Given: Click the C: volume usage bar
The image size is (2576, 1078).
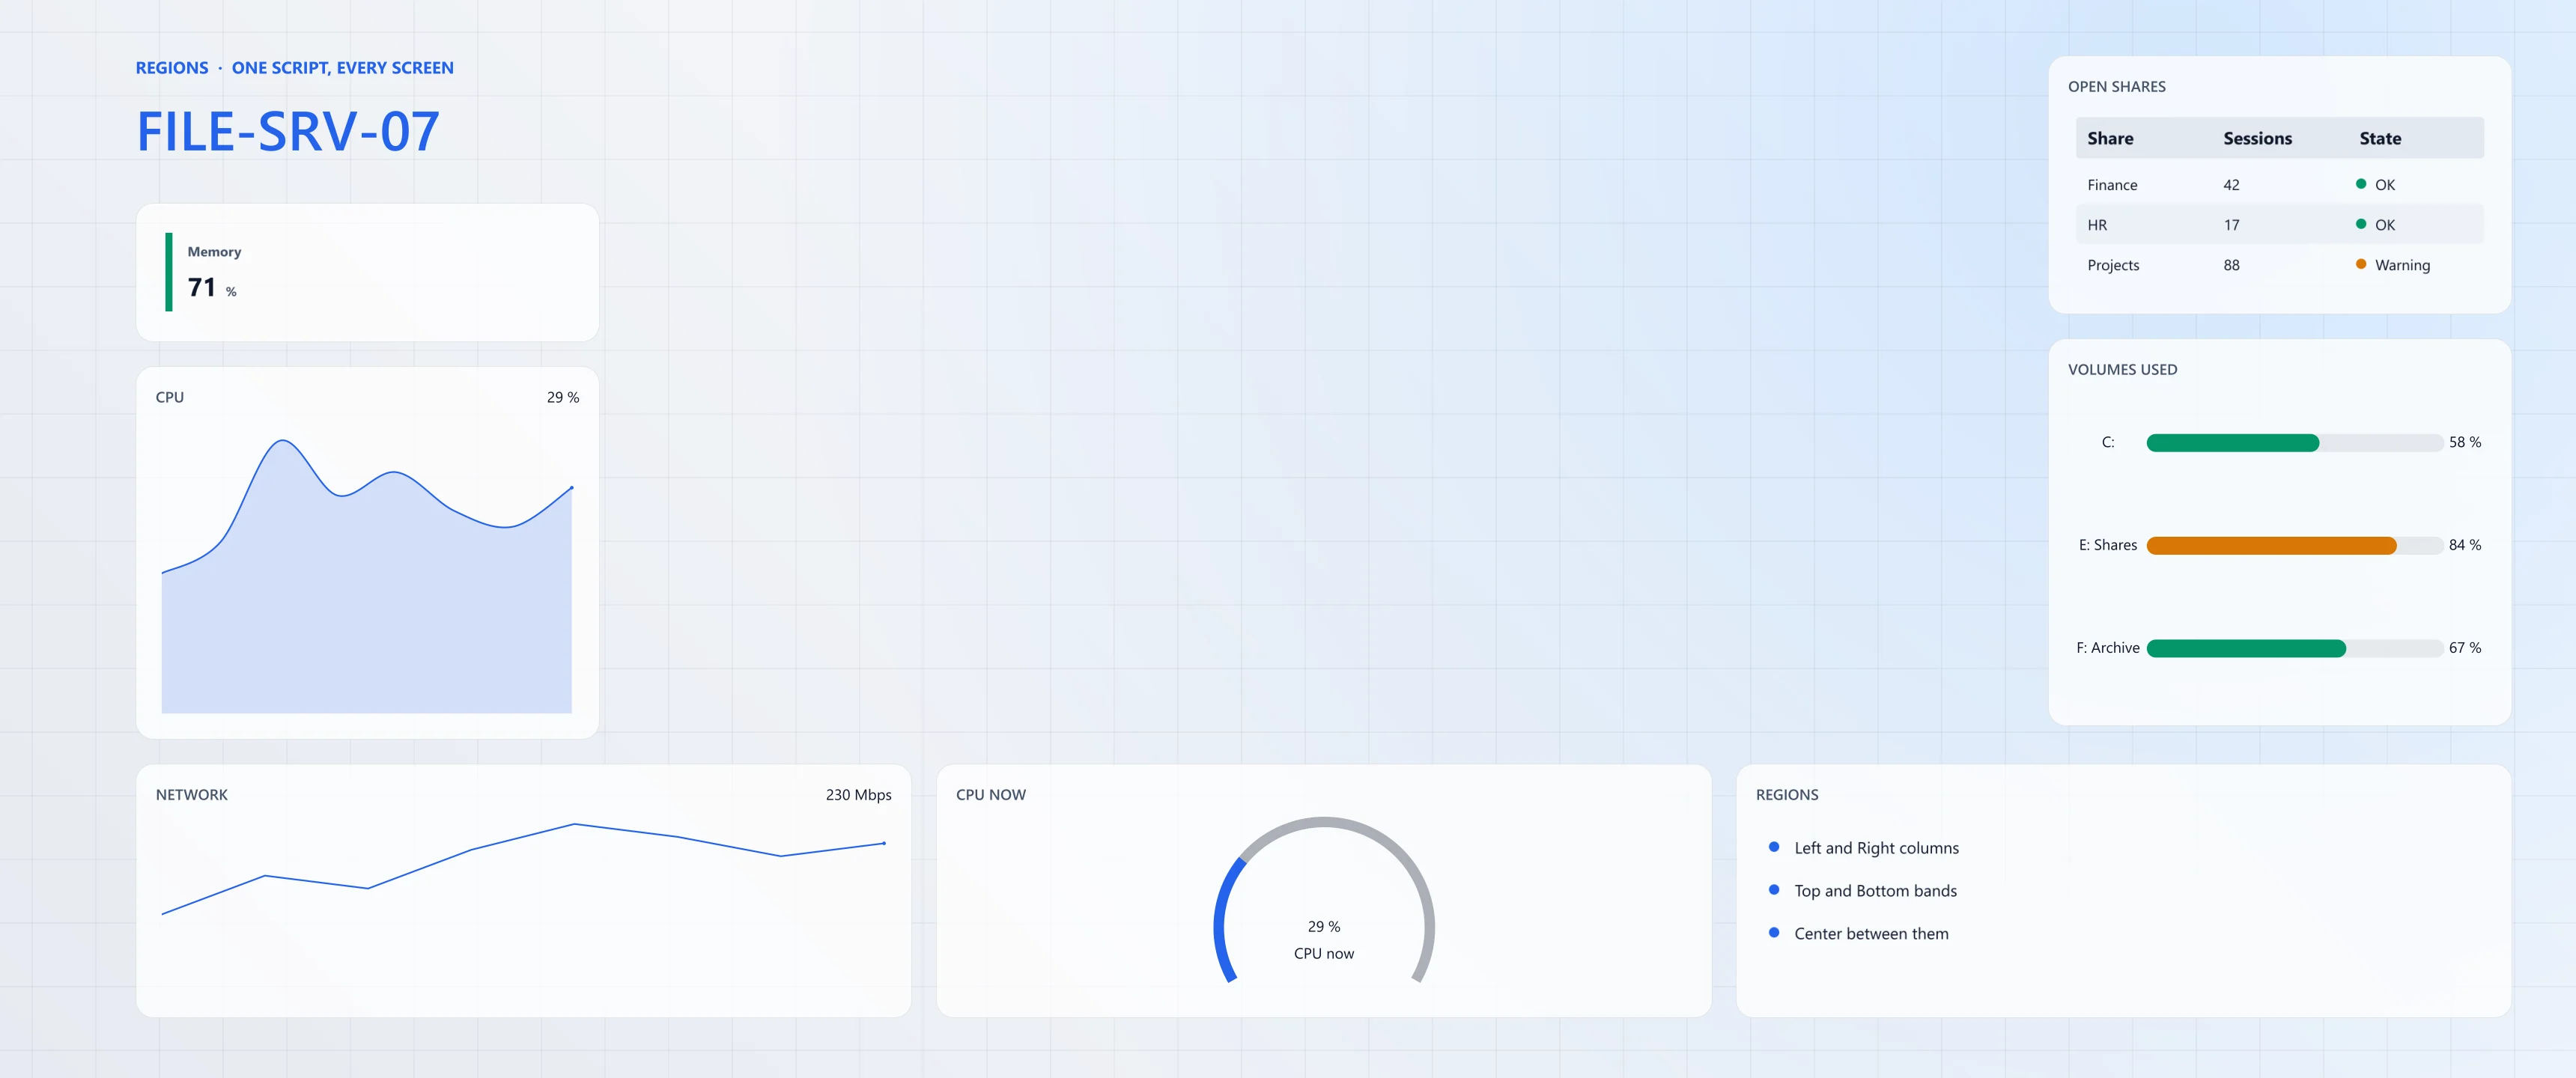Looking at the screenshot, I should pos(2294,443).
